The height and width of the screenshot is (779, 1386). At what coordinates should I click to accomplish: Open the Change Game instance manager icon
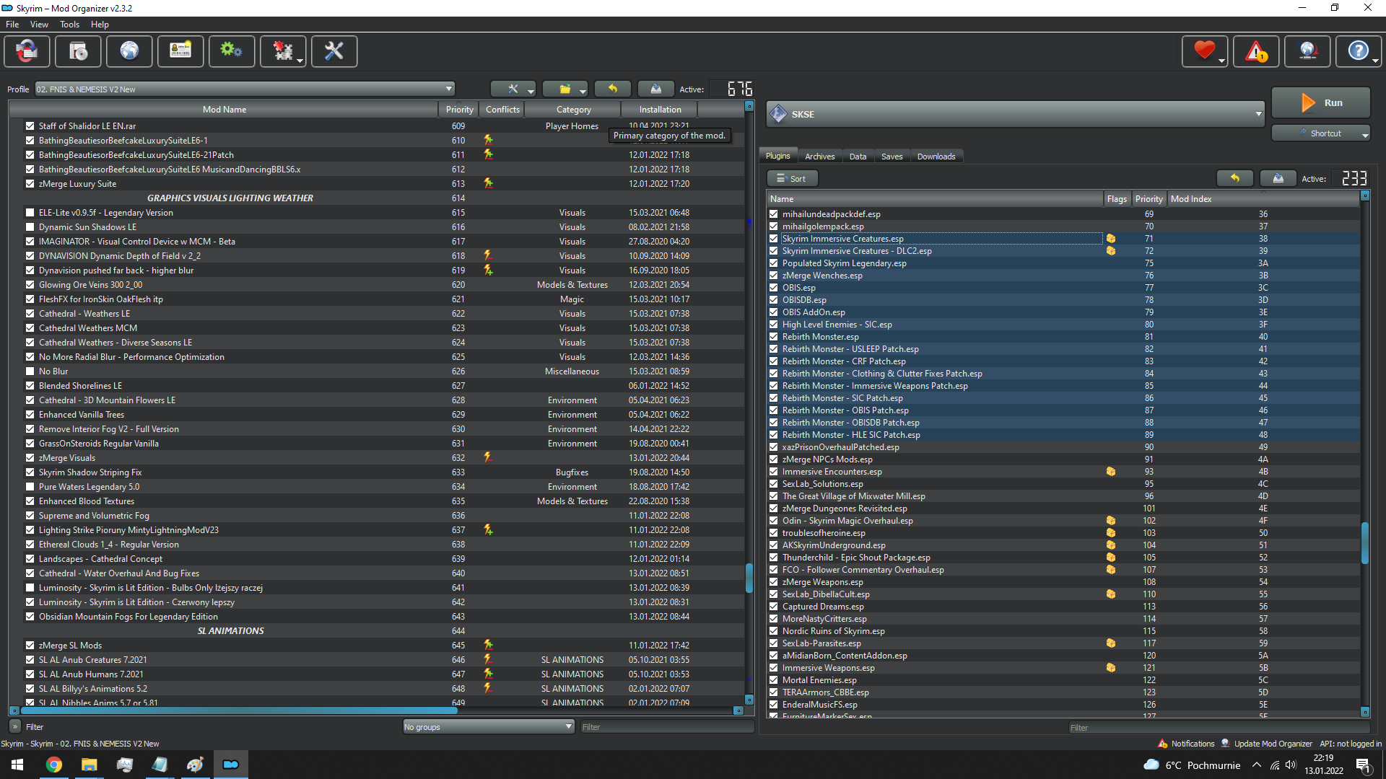click(x=27, y=51)
